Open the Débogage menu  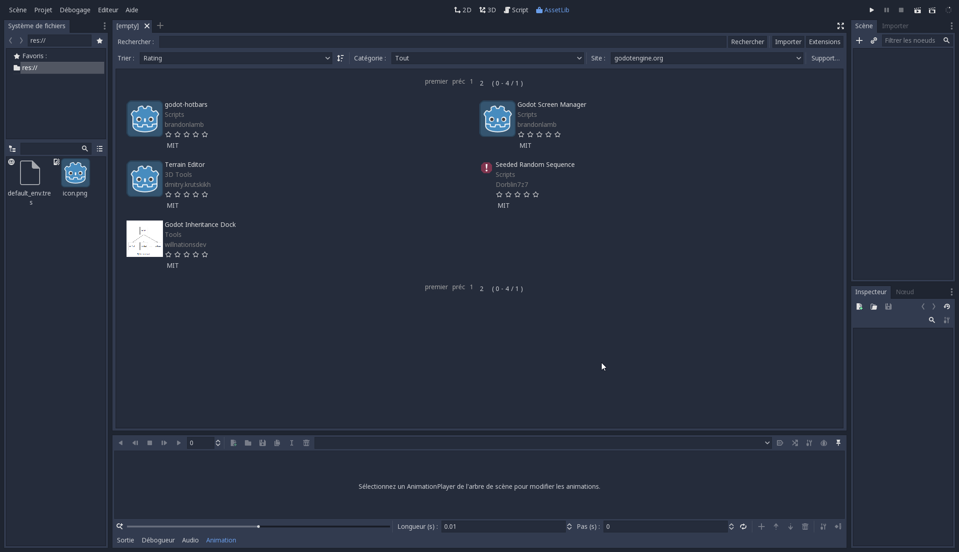click(x=75, y=10)
